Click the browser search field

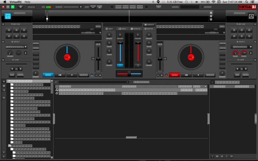click(x=94, y=82)
